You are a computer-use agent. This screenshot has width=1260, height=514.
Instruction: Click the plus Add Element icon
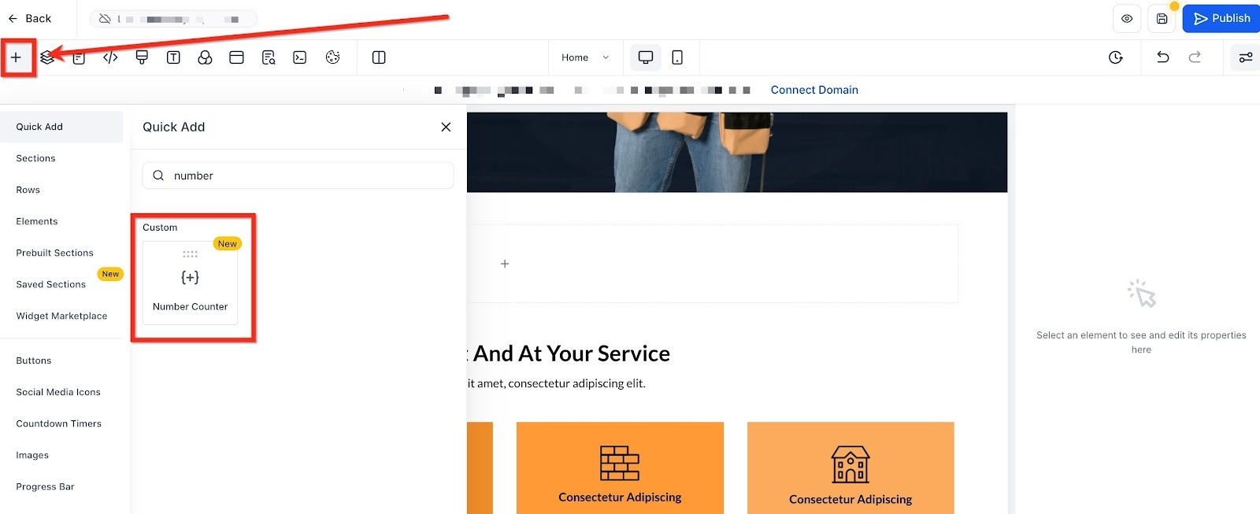tap(16, 57)
